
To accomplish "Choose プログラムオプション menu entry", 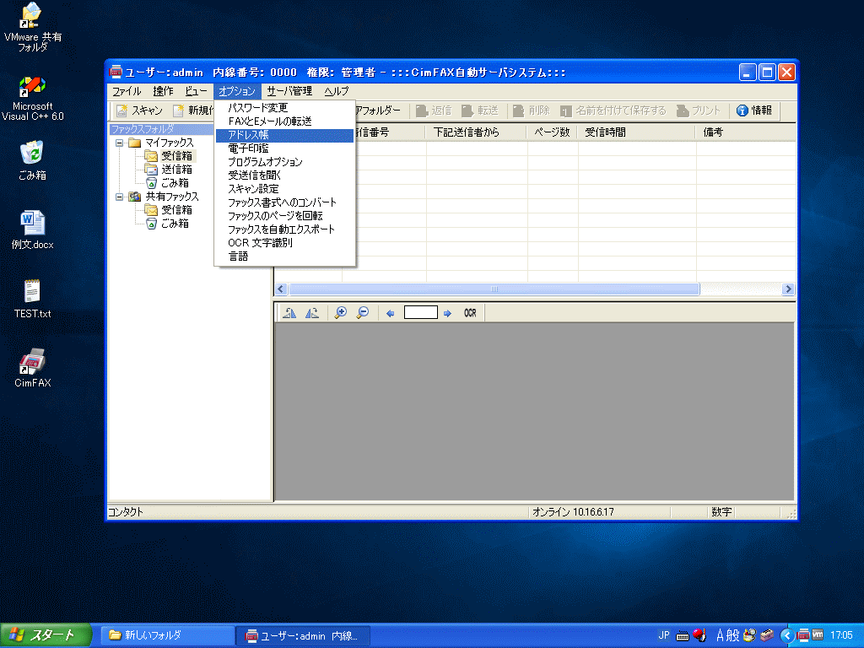I will (x=284, y=162).
